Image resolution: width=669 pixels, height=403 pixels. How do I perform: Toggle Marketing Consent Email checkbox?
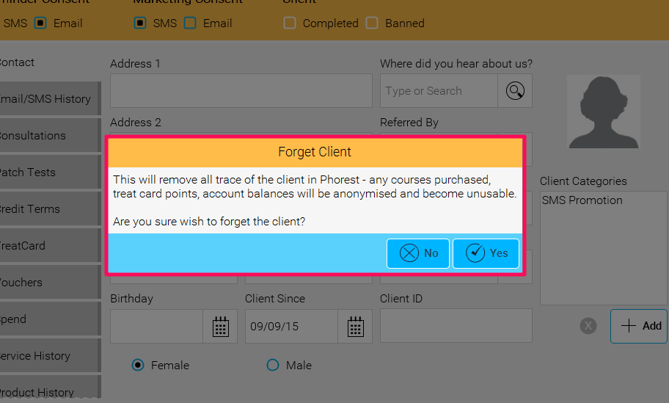[190, 23]
